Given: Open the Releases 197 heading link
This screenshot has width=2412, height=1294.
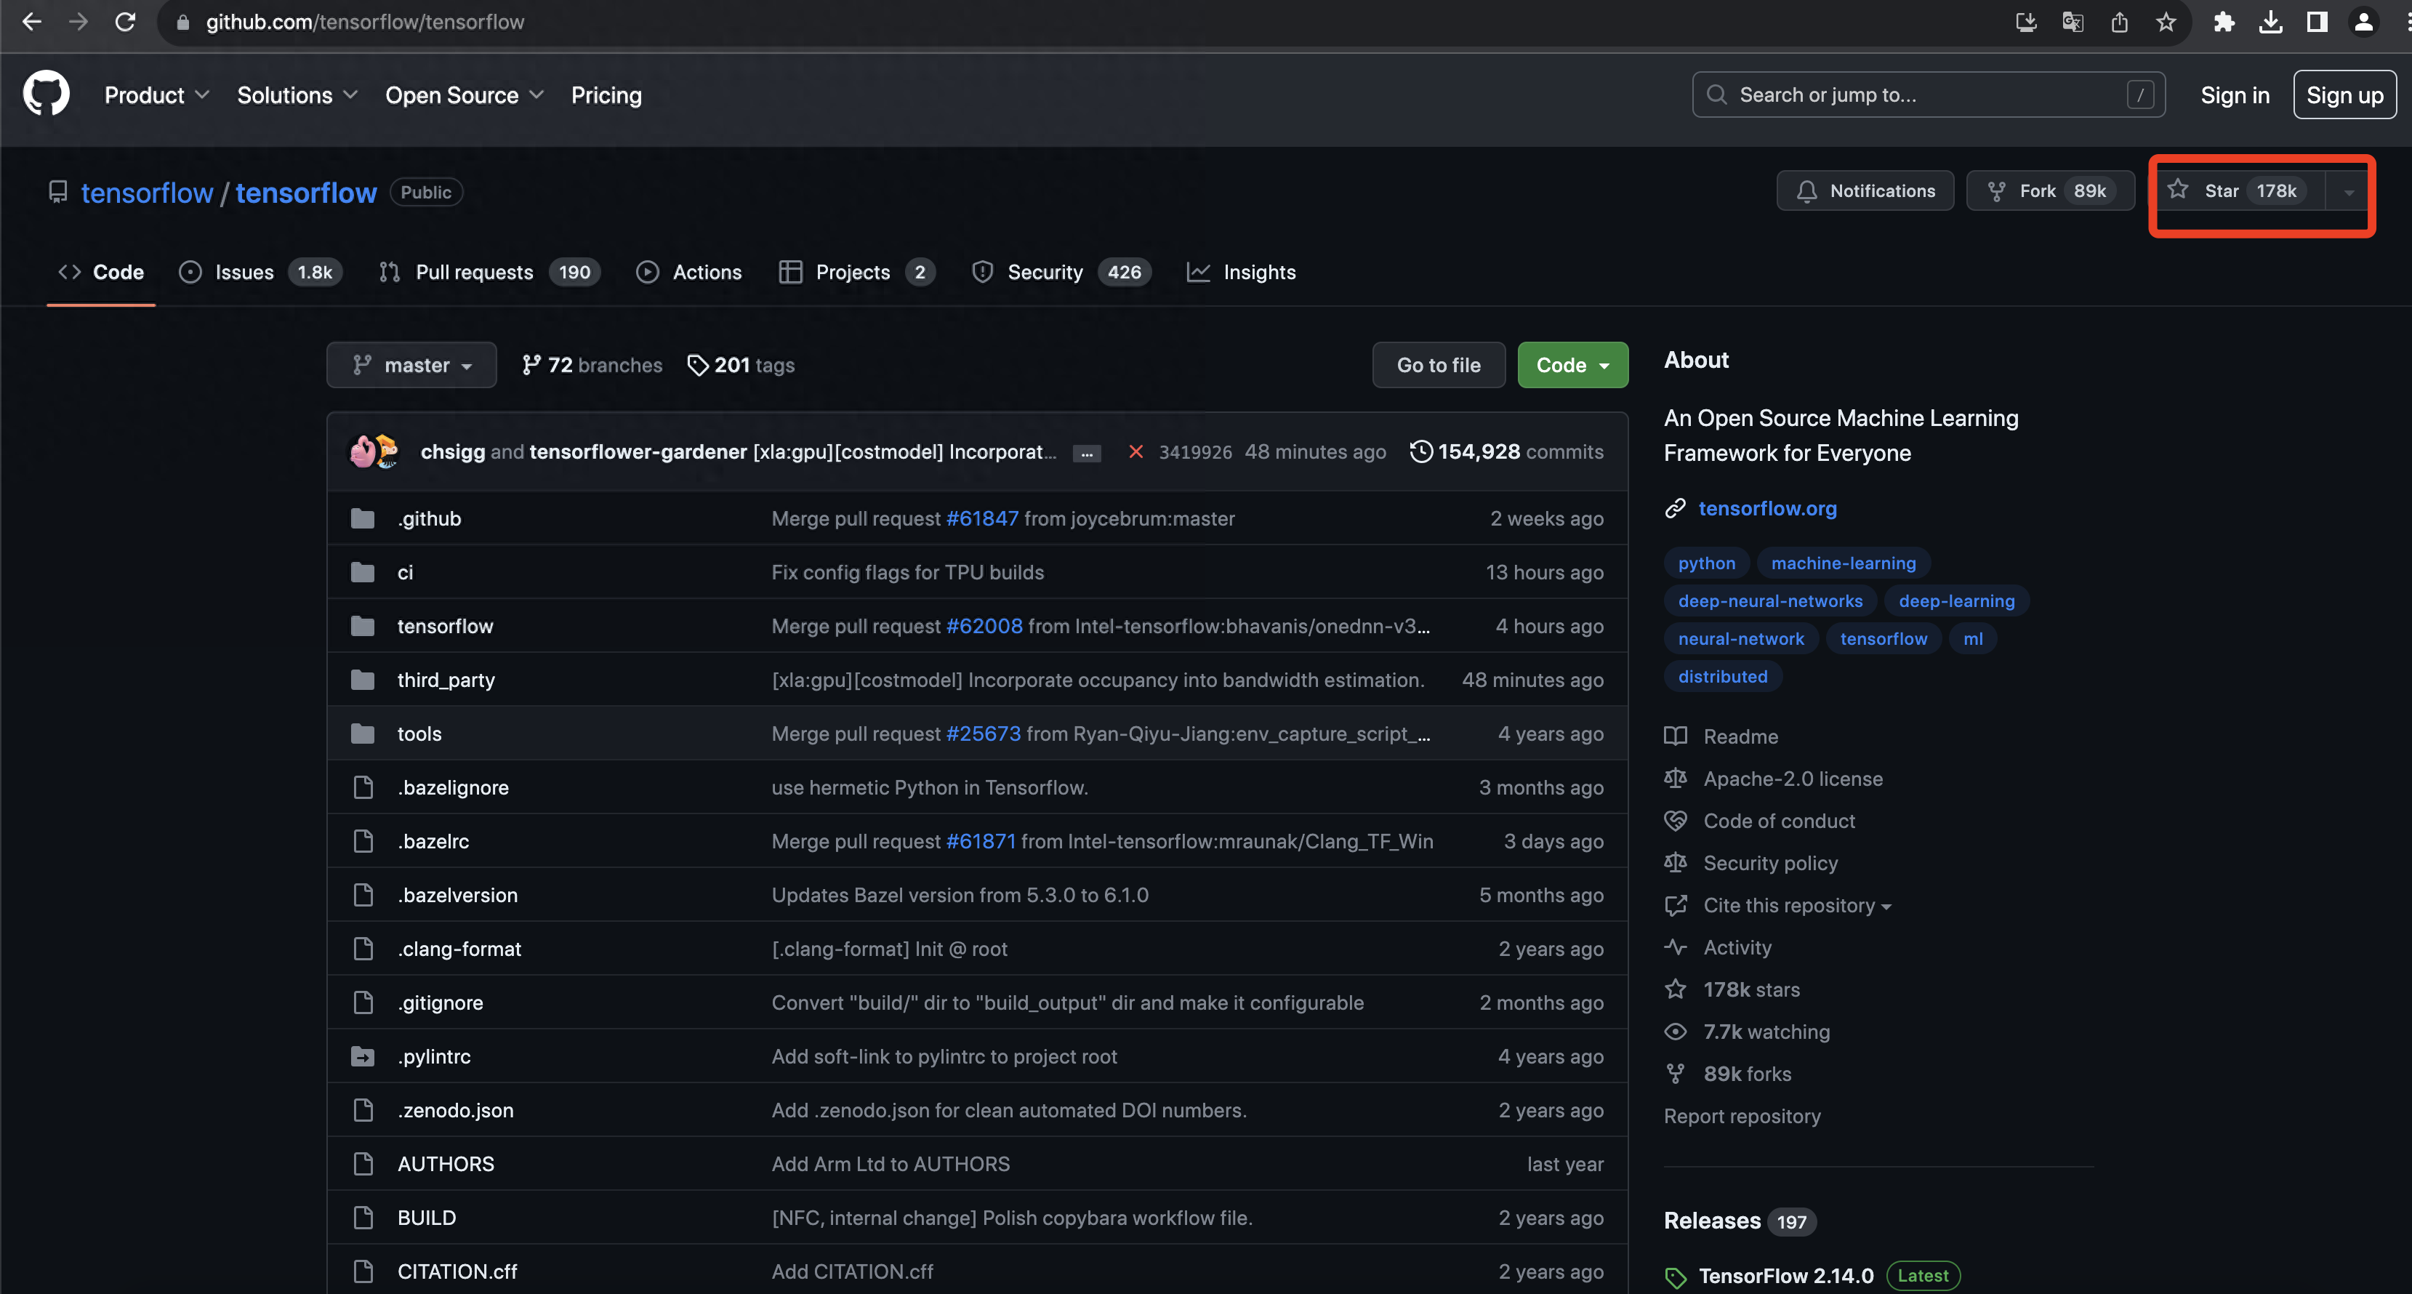Looking at the screenshot, I should (x=1740, y=1221).
